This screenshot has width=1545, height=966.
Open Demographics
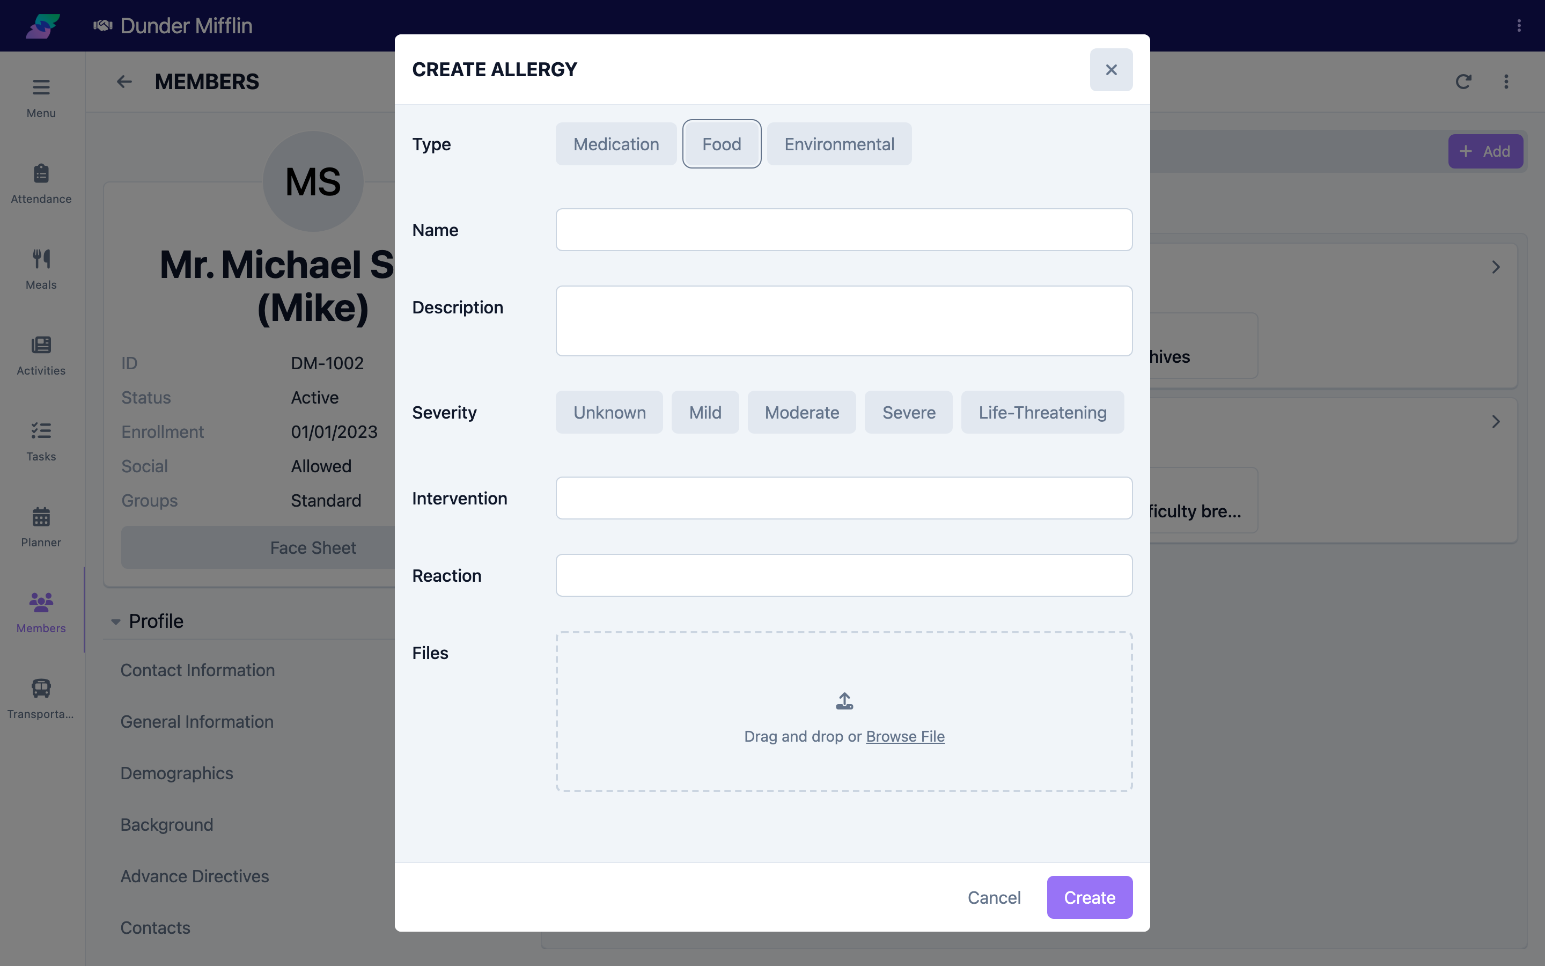(177, 773)
